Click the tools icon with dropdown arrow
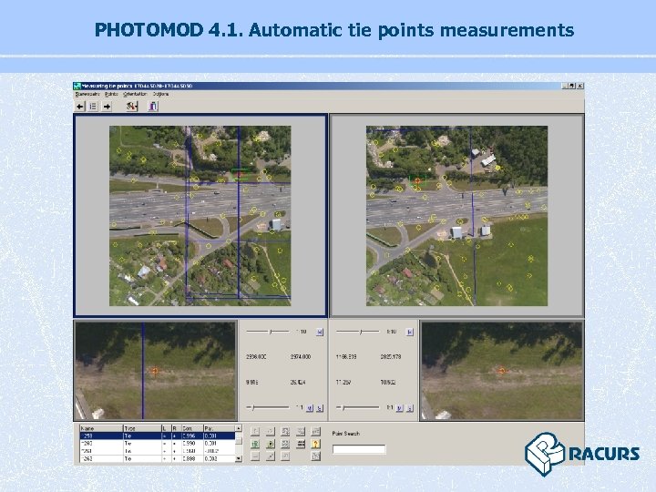Screen dimensions: 656x492 click(x=132, y=107)
